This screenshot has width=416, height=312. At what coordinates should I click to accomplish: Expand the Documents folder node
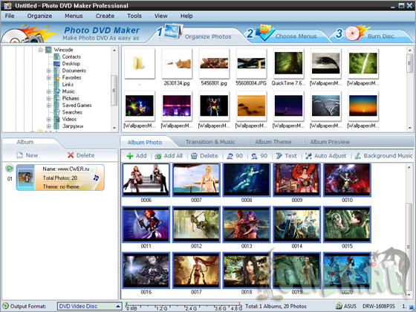(x=48, y=71)
